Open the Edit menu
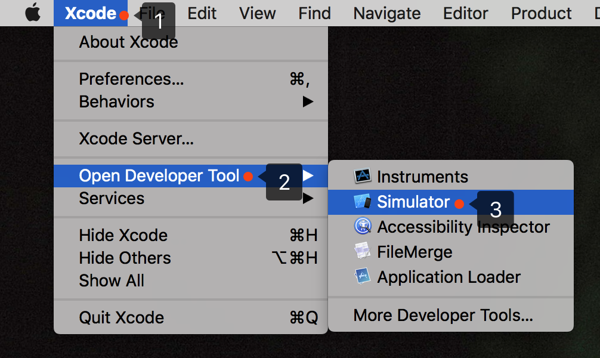Viewport: 600px width, 358px height. 202,13
